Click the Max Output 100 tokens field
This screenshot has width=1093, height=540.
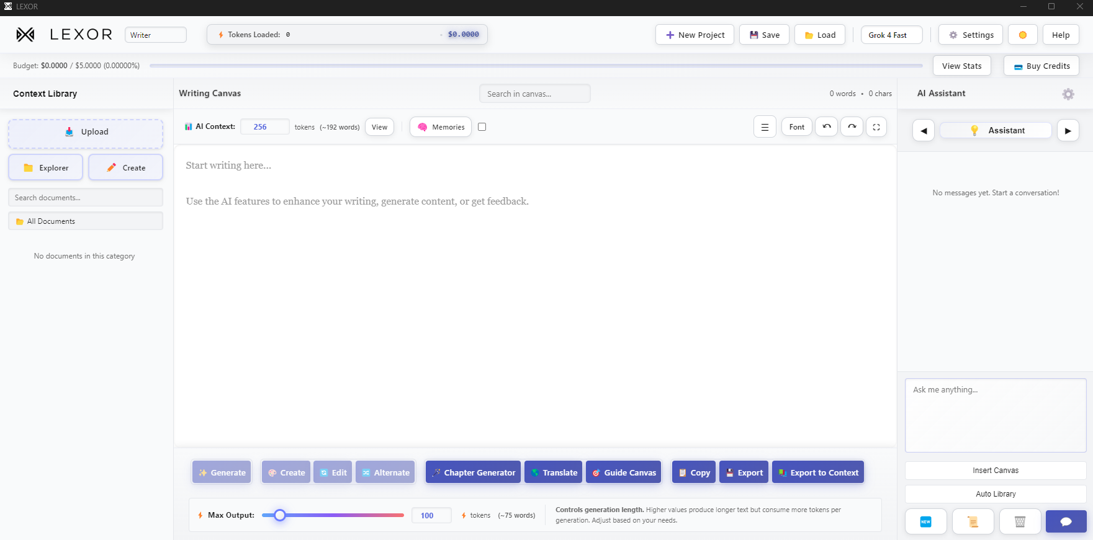(x=431, y=515)
